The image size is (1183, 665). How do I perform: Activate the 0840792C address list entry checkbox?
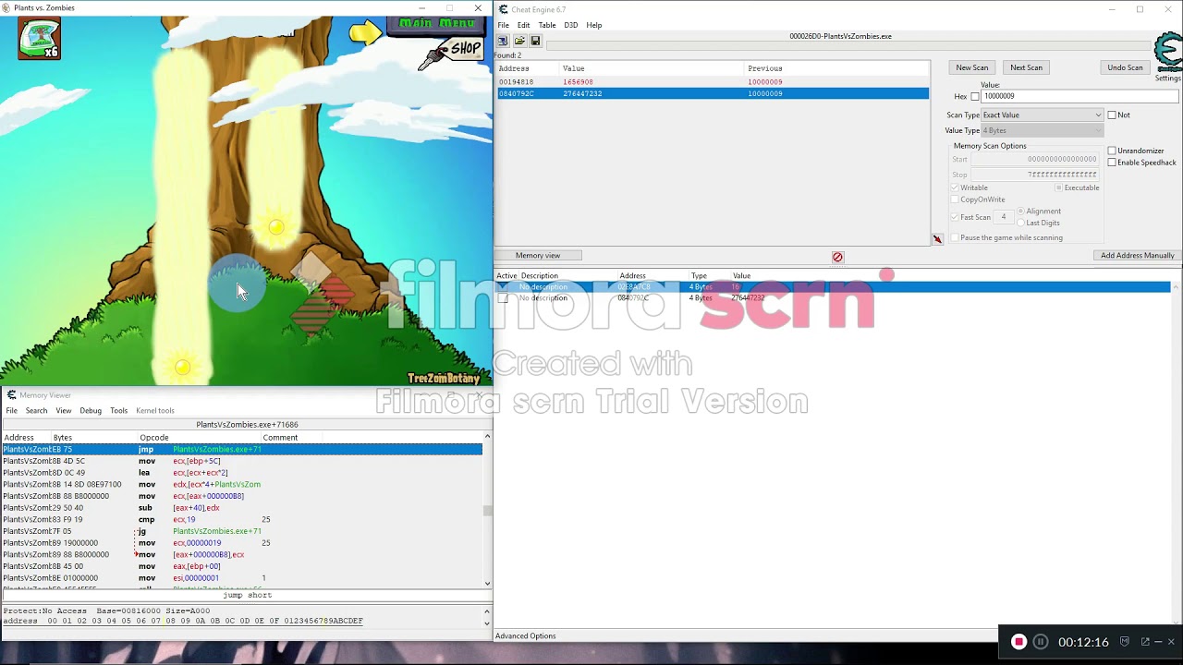[x=503, y=298]
